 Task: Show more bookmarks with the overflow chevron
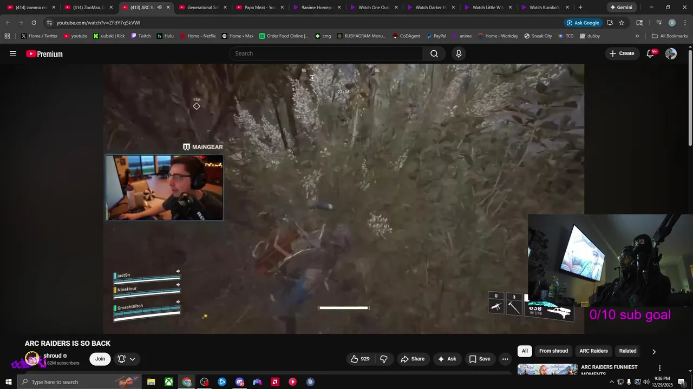637,36
